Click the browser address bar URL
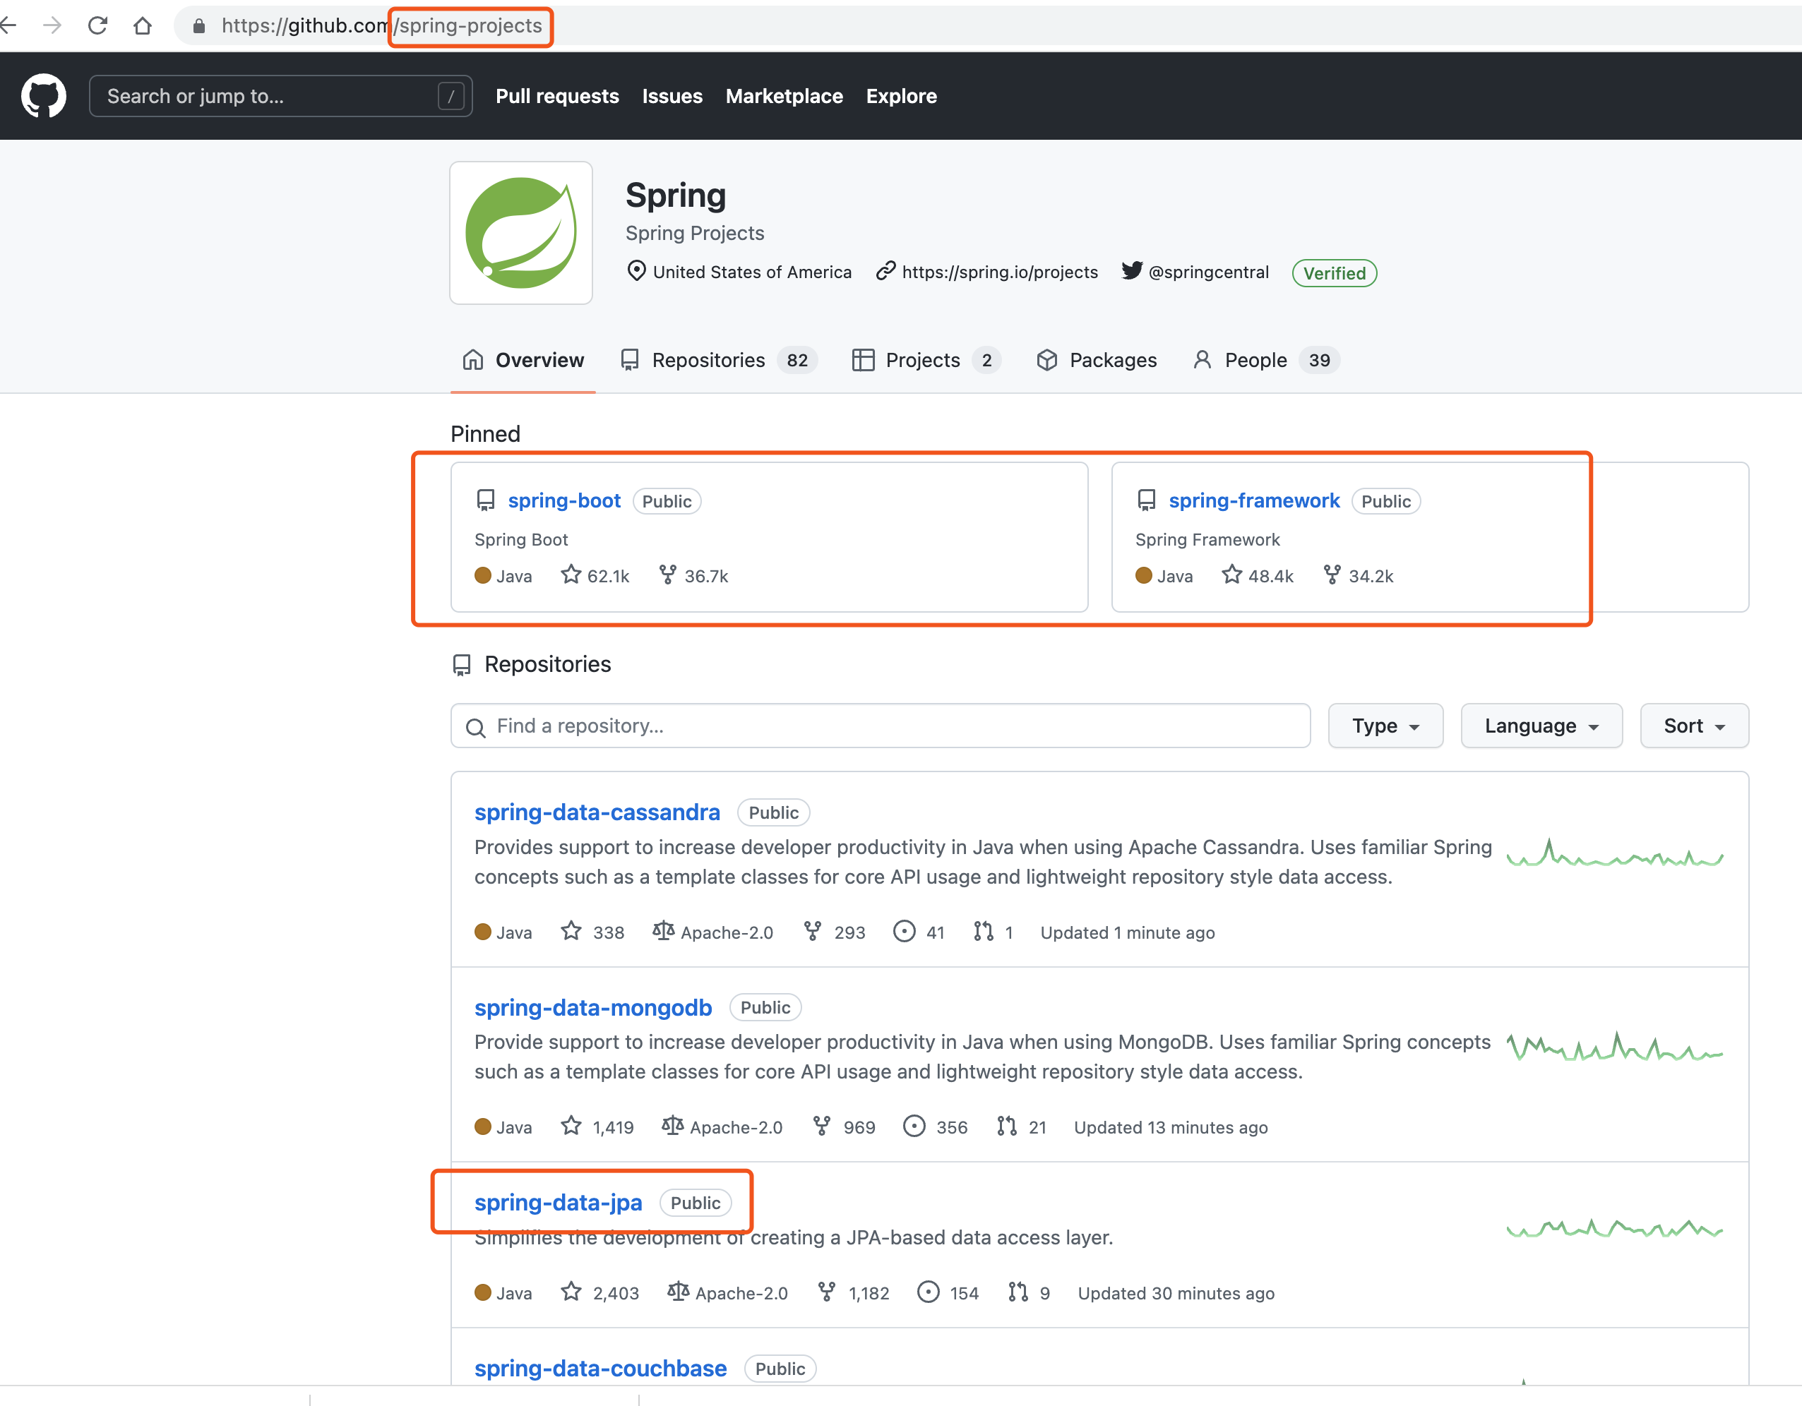The height and width of the screenshot is (1406, 1802). [x=382, y=25]
